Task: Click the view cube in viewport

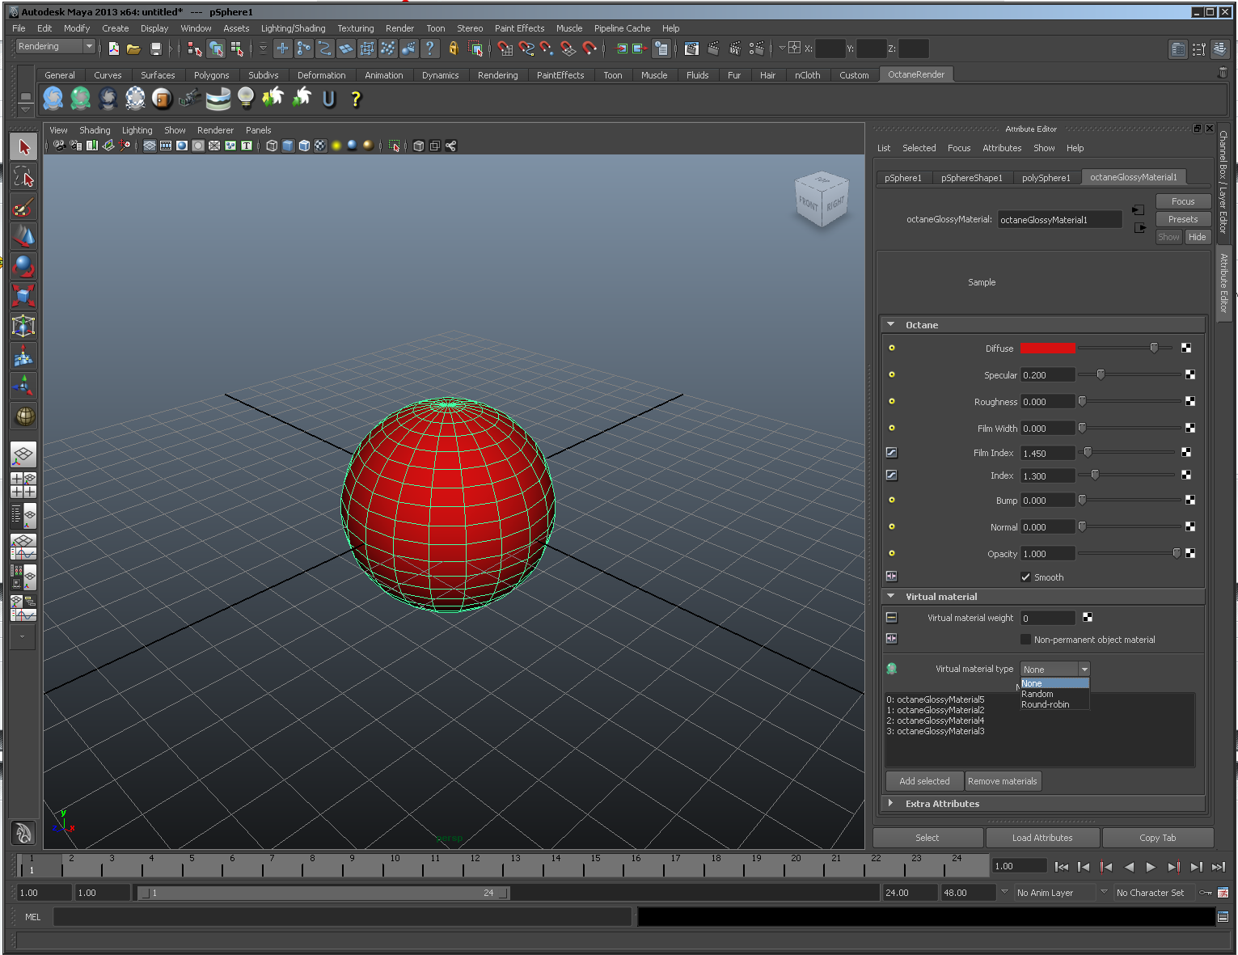Action: (x=822, y=198)
